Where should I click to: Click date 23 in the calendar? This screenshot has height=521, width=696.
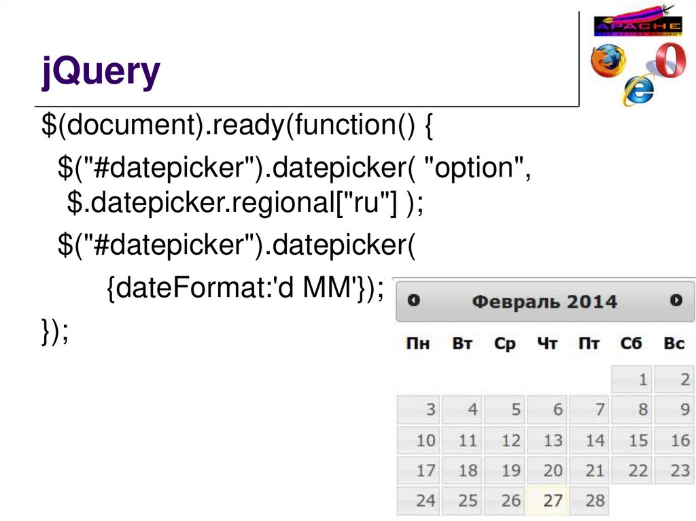(674, 470)
